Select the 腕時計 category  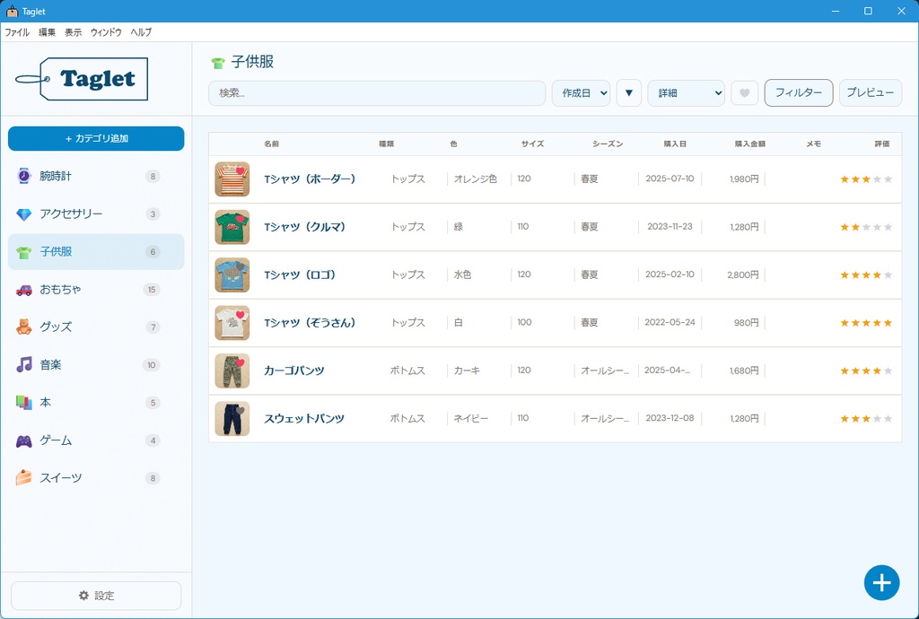pos(96,176)
